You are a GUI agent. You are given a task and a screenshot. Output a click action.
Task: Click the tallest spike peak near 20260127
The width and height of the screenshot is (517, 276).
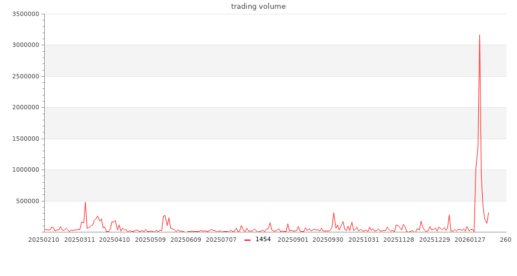pyautogui.click(x=479, y=35)
